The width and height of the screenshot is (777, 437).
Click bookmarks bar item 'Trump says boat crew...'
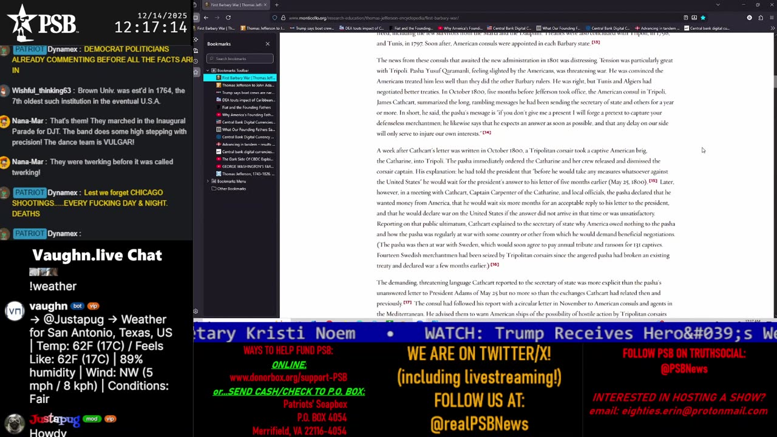click(311, 28)
